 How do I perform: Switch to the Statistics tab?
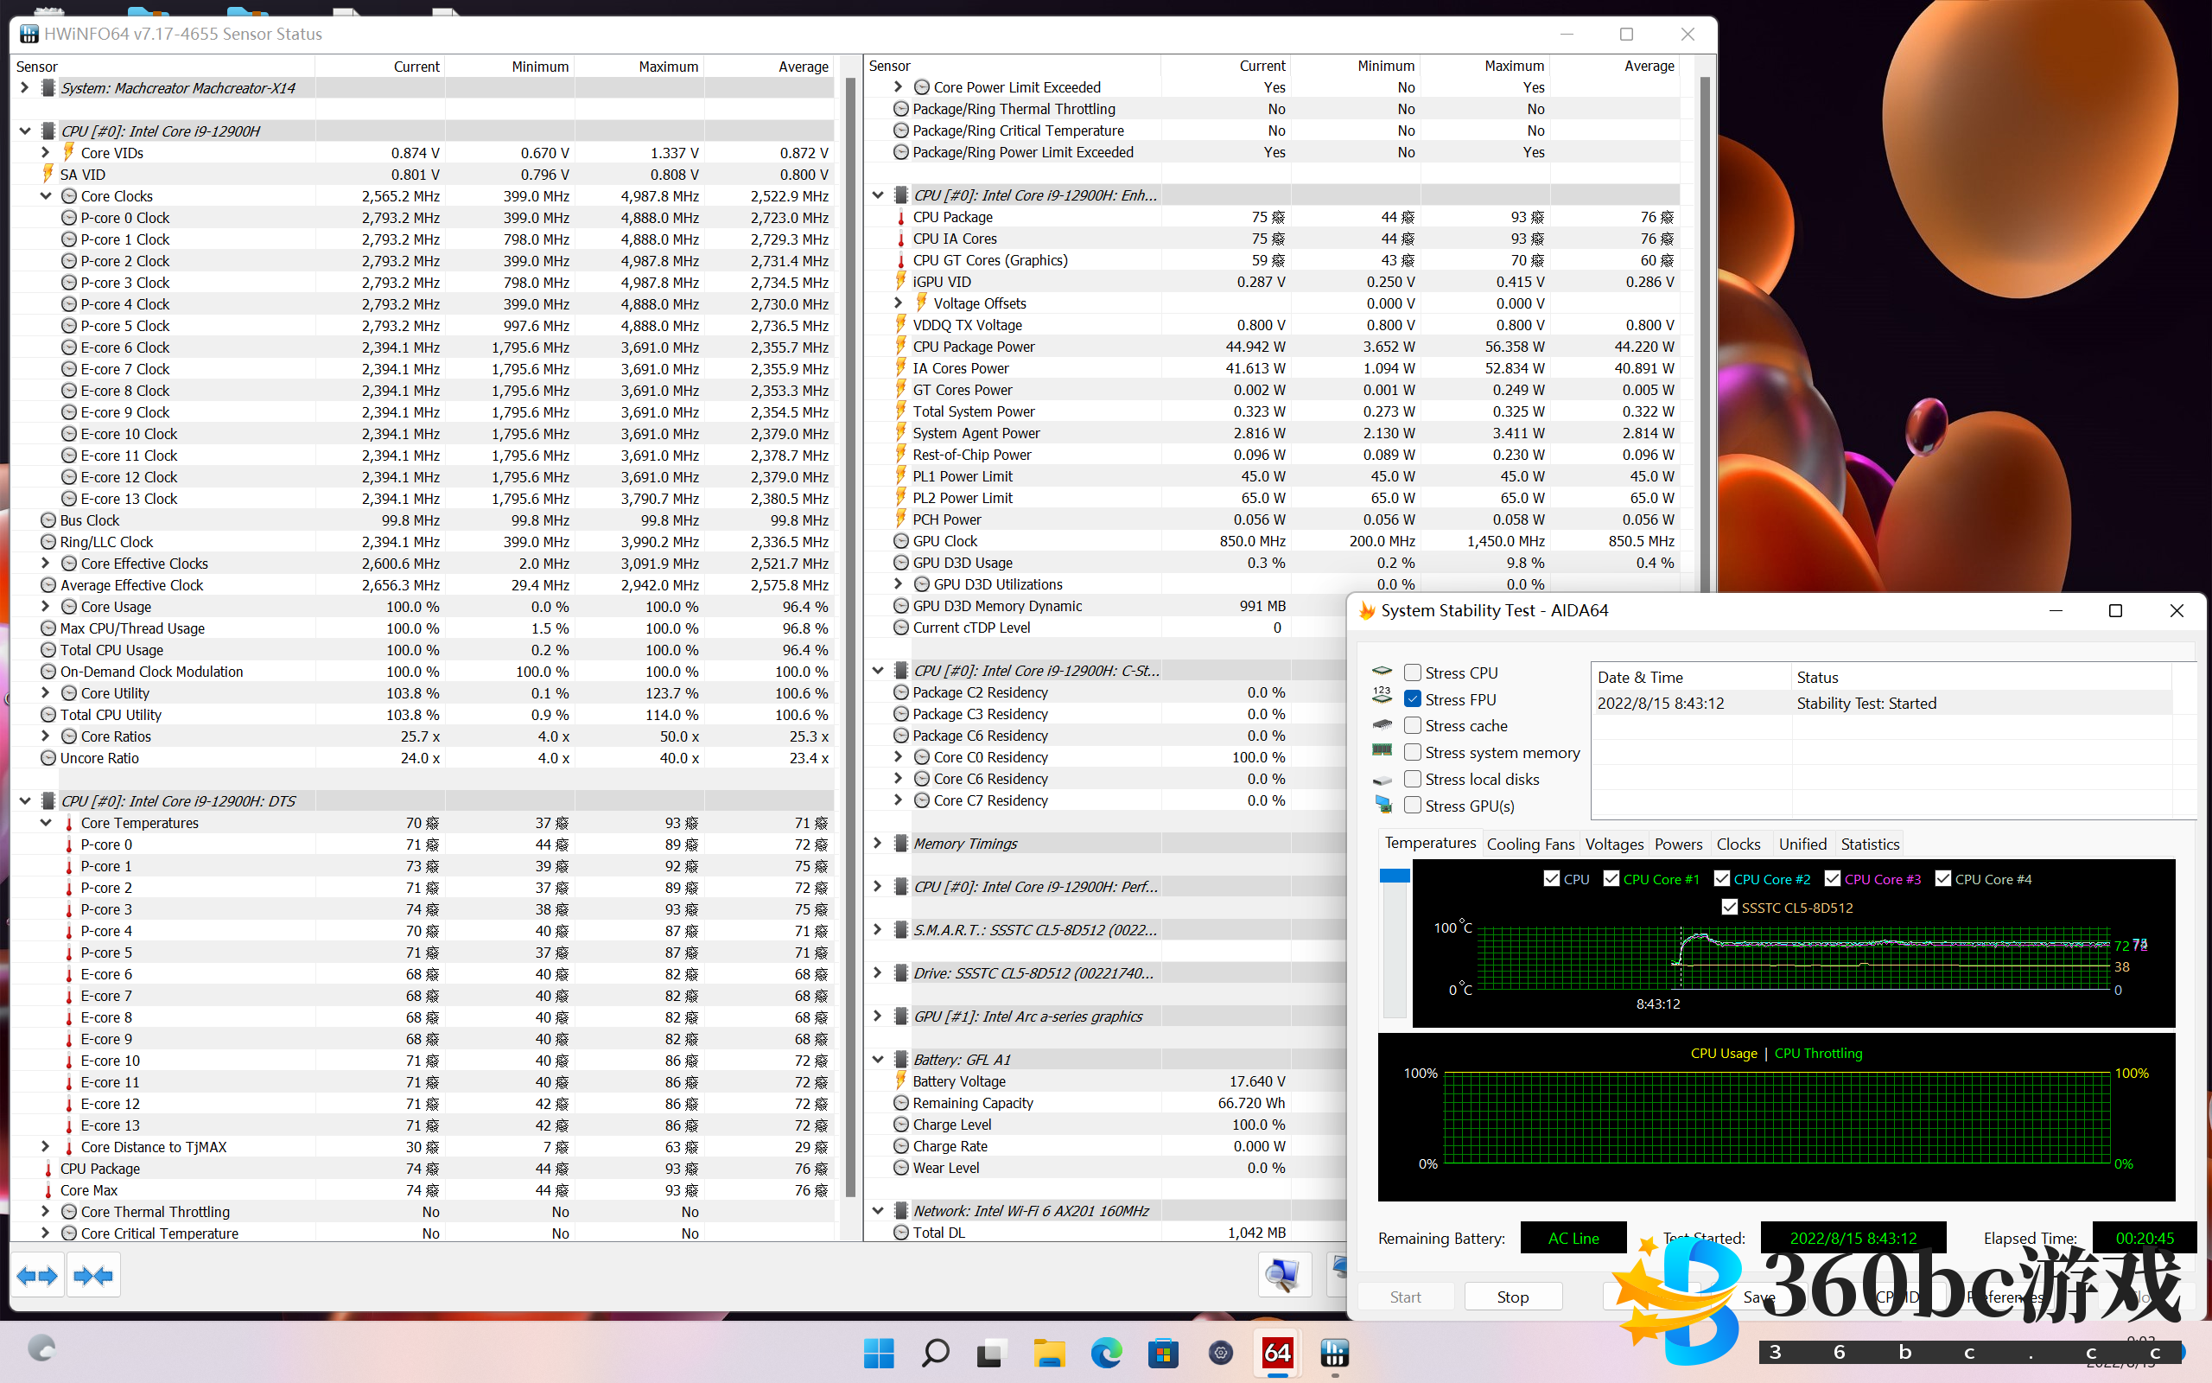coord(1869,844)
